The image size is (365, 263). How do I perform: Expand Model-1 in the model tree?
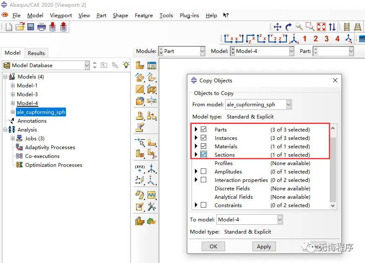13,85
